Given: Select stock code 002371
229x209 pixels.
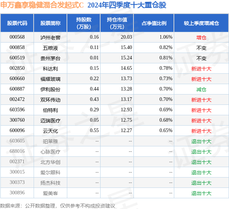Looking at the screenshot, I should [17, 161].
